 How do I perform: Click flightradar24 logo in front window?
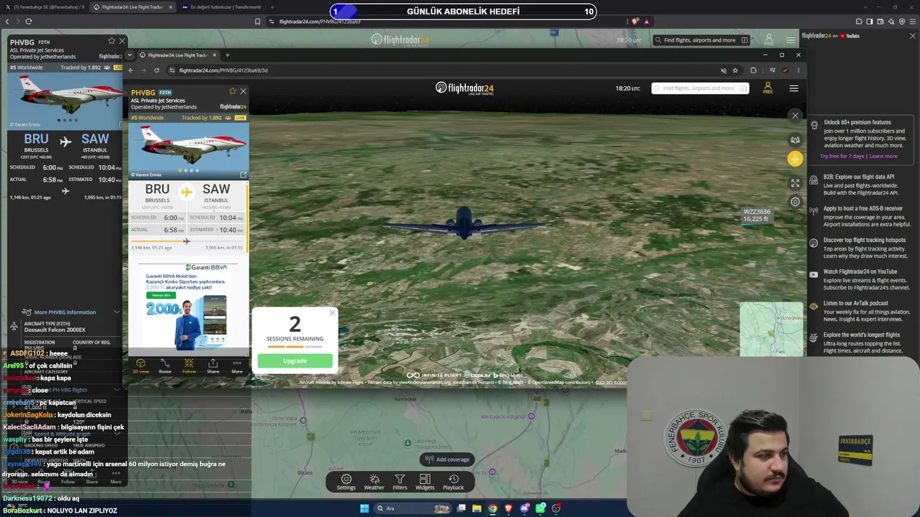[464, 88]
